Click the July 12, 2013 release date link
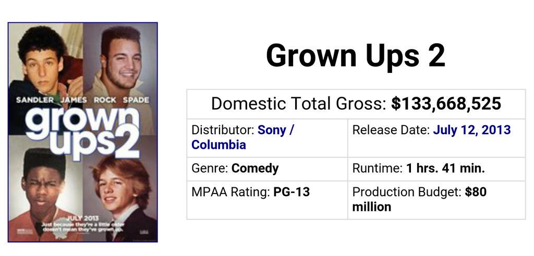 [471, 130]
